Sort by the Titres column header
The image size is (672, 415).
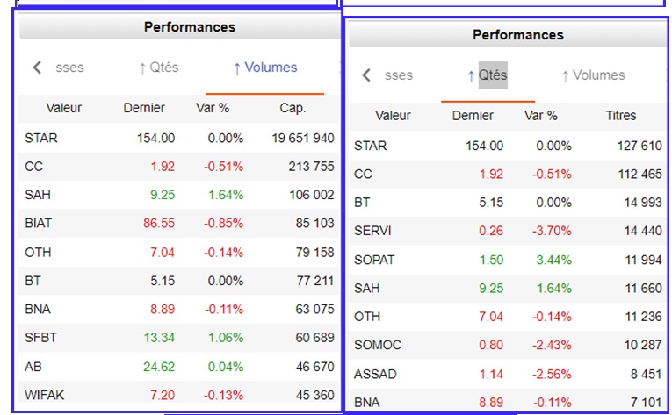pos(621,116)
